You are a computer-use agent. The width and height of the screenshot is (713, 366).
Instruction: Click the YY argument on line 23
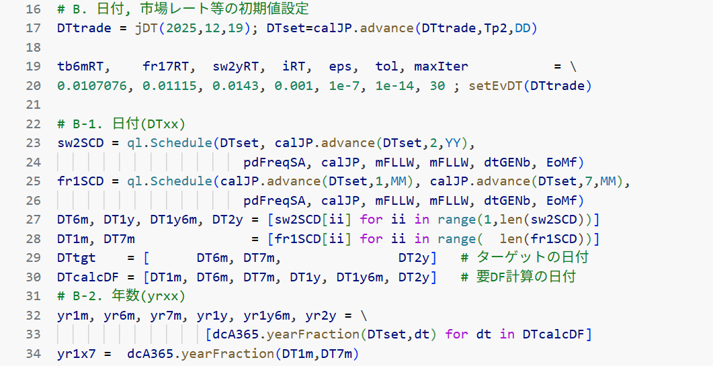[x=452, y=143]
